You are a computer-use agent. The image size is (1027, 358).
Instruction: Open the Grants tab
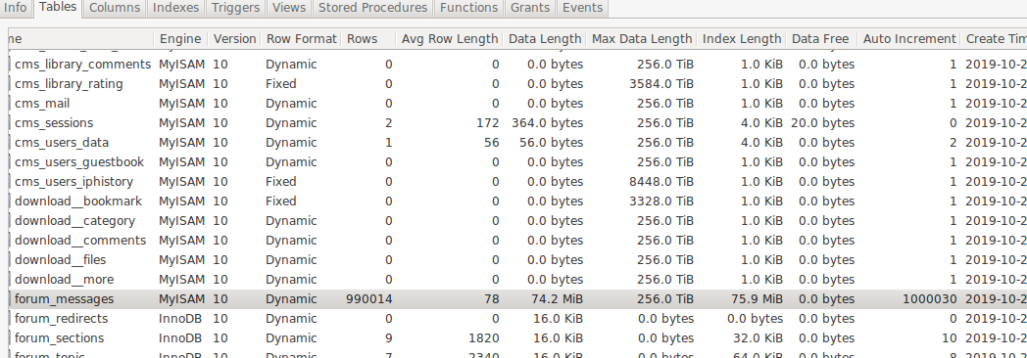click(530, 9)
